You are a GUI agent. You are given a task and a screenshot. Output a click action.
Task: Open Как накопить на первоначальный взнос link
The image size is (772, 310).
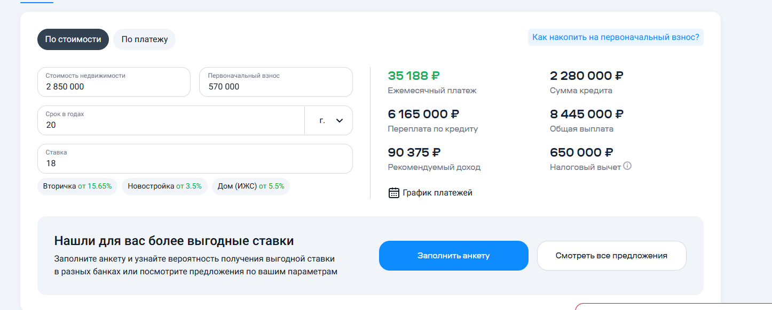616,37
